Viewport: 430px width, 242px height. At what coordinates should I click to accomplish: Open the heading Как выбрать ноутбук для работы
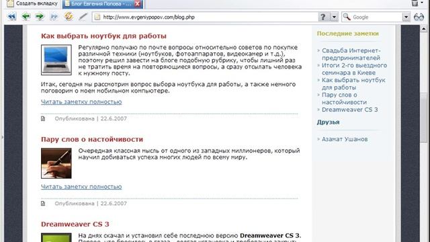pos(103,36)
